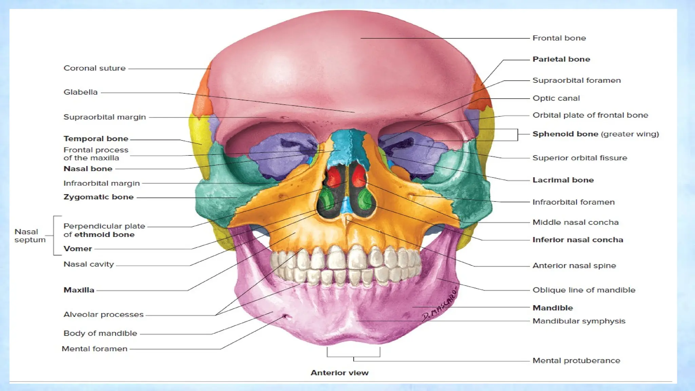Select the 'Zygomatic bone' label
695x391 pixels.
98,197
